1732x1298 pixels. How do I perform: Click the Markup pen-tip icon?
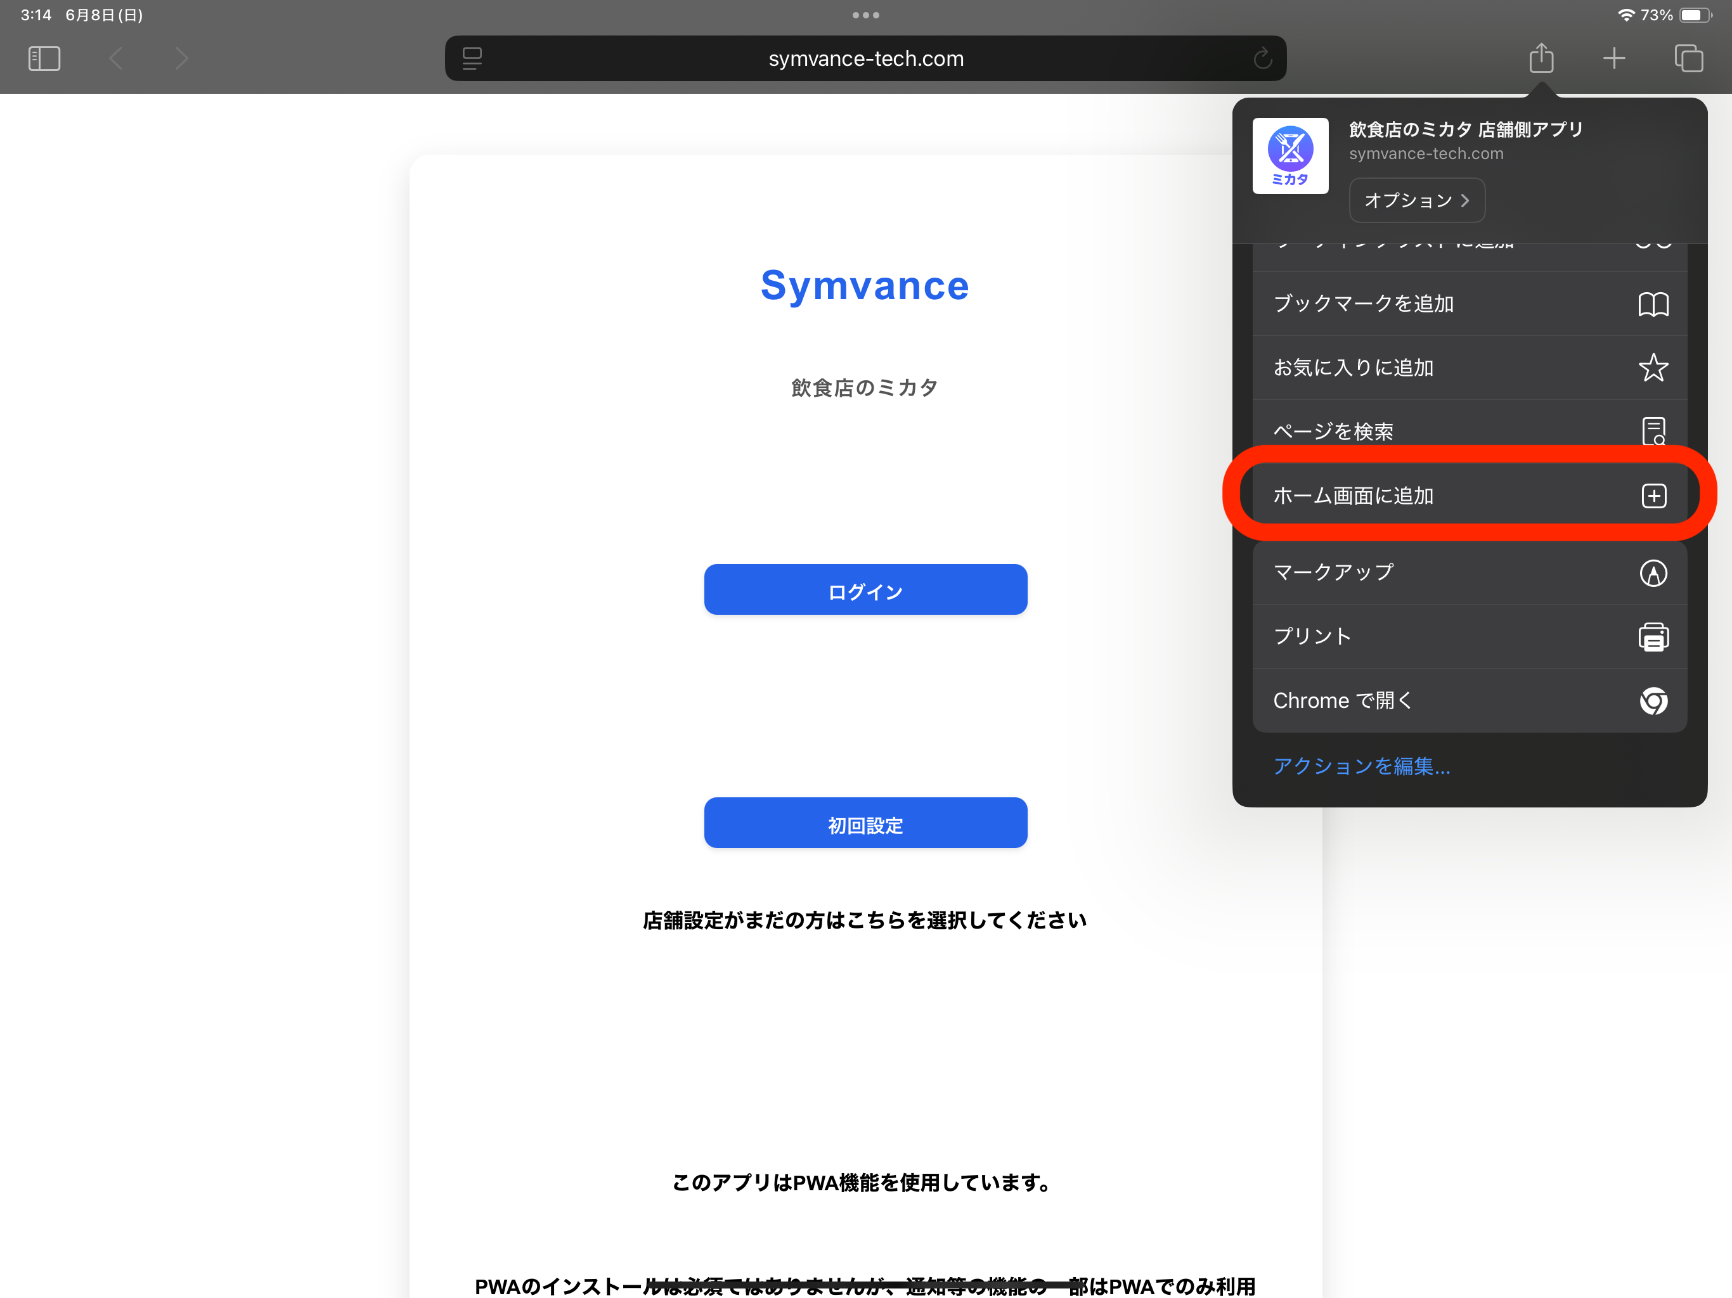click(x=1653, y=573)
